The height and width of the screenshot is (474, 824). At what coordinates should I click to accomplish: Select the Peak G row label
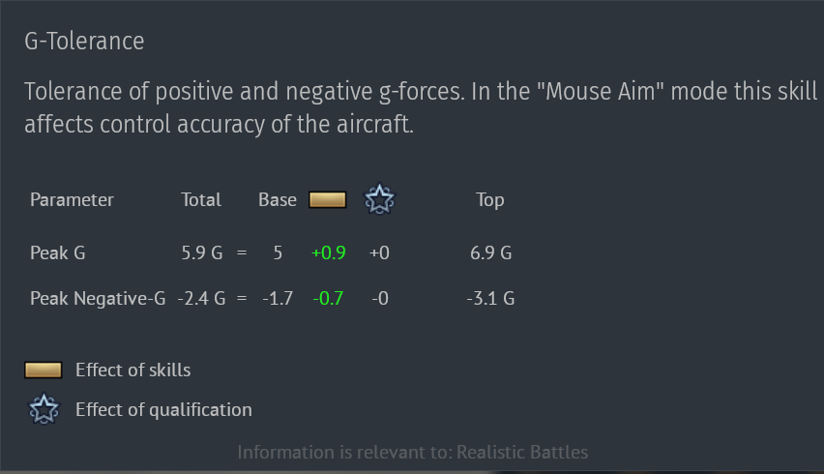pos(57,252)
